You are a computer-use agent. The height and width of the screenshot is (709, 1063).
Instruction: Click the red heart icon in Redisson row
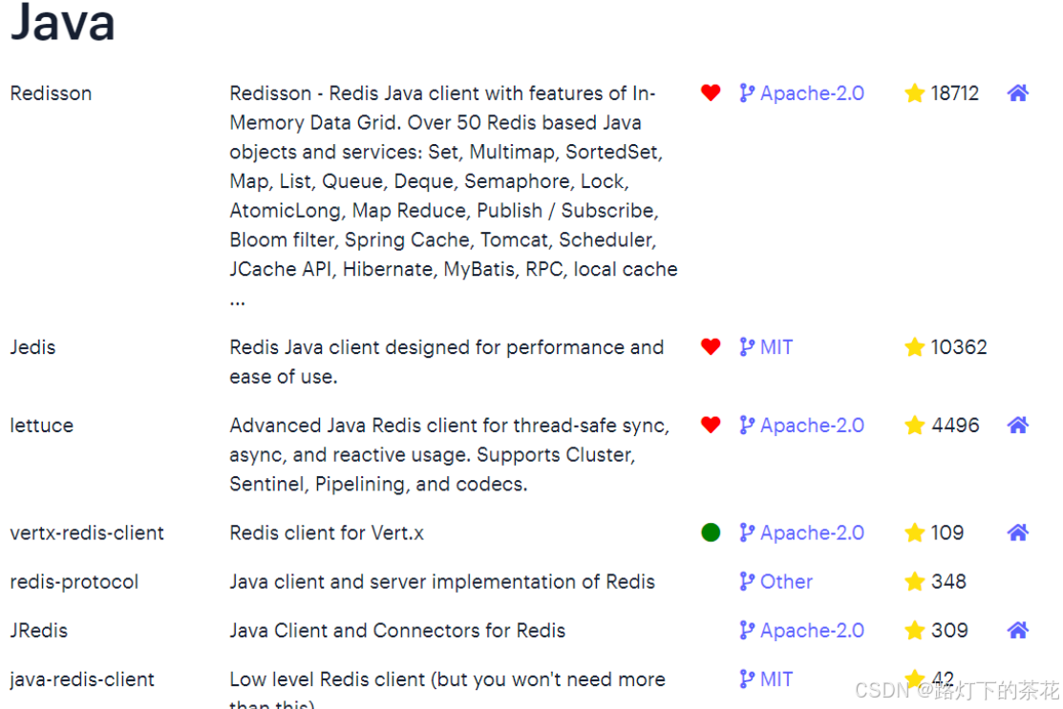pyautogui.click(x=711, y=93)
